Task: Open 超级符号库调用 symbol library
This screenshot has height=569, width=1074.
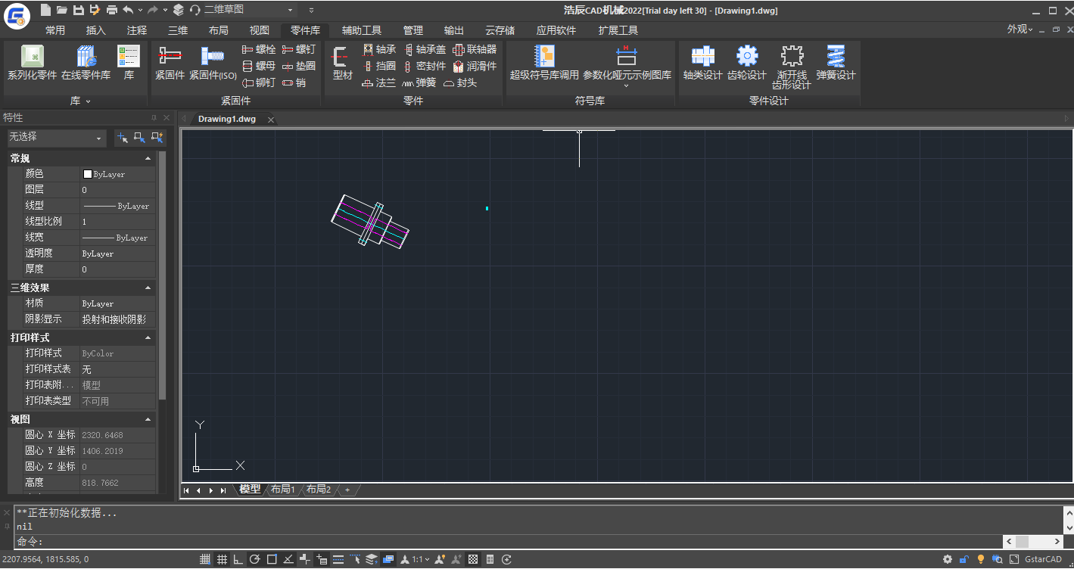Action: pos(544,63)
